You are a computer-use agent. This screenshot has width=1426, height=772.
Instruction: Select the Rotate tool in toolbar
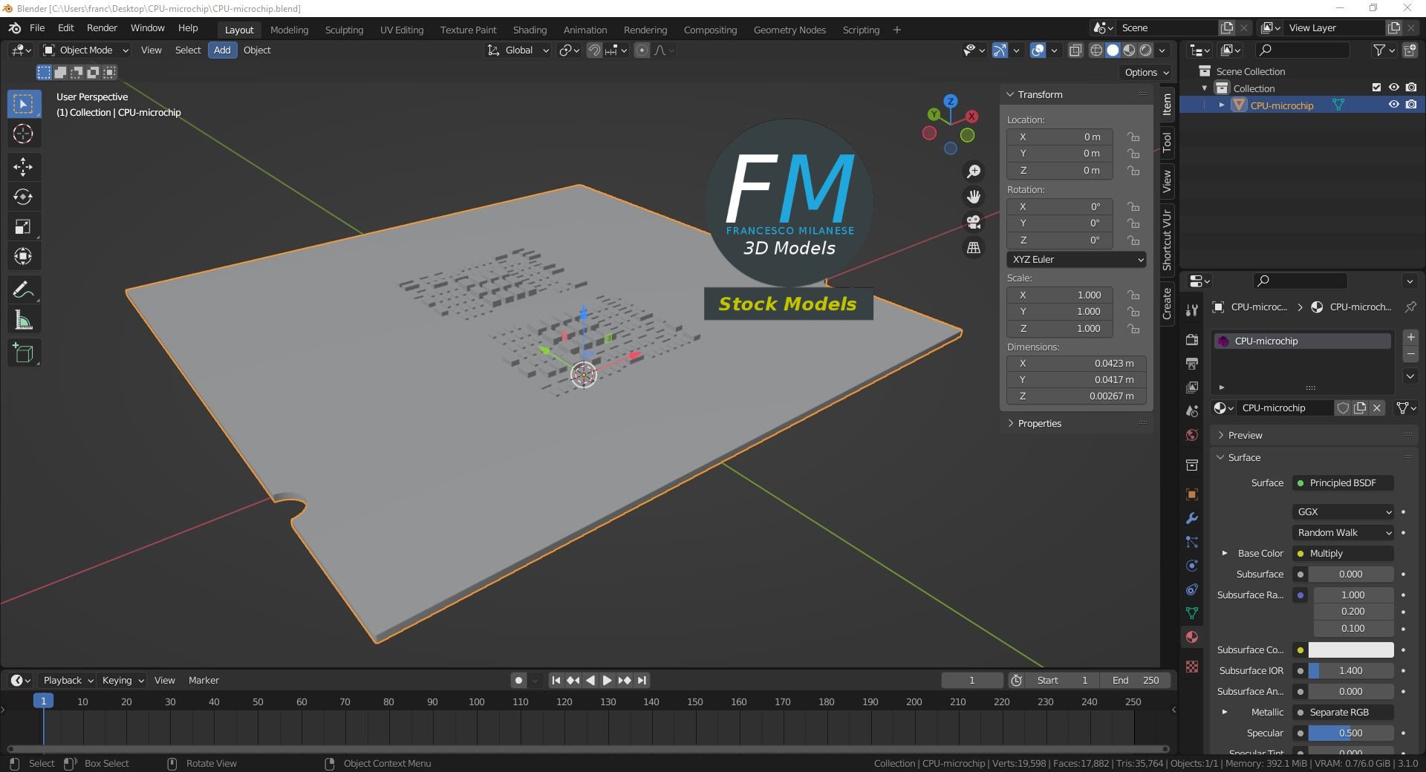pos(23,197)
